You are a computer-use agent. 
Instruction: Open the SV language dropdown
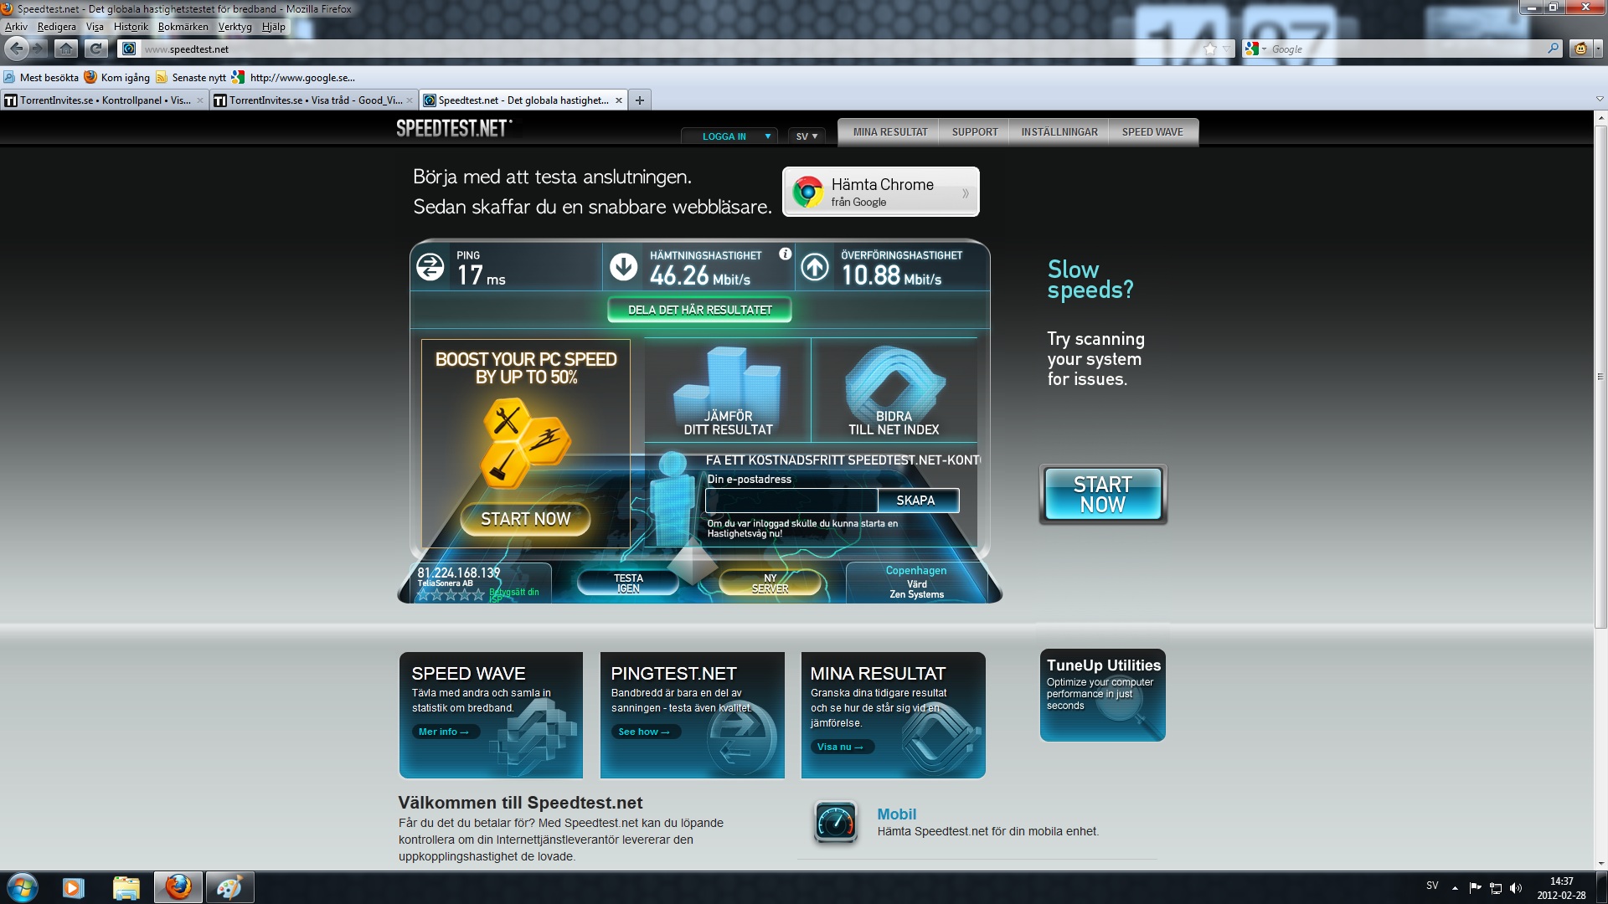coord(807,136)
